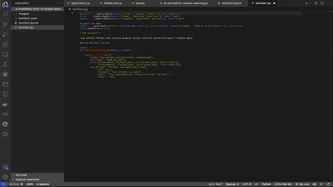
Task: Start Go Live server
Action: 302,184
